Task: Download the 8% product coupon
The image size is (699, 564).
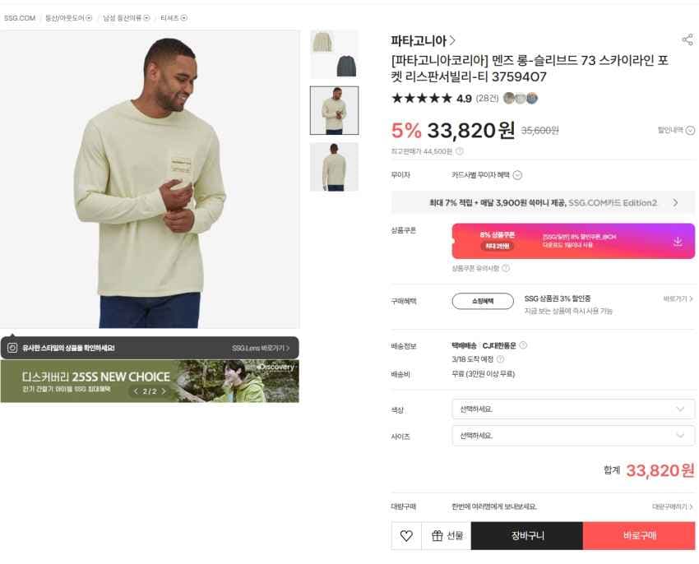Action: pos(678,241)
